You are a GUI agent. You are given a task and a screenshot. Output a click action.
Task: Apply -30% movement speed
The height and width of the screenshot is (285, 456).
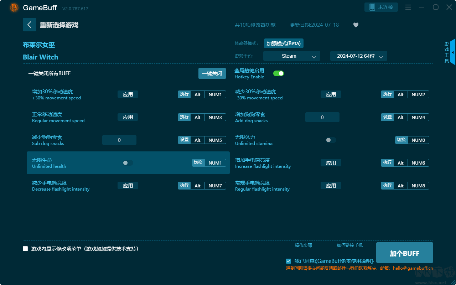coord(331,94)
